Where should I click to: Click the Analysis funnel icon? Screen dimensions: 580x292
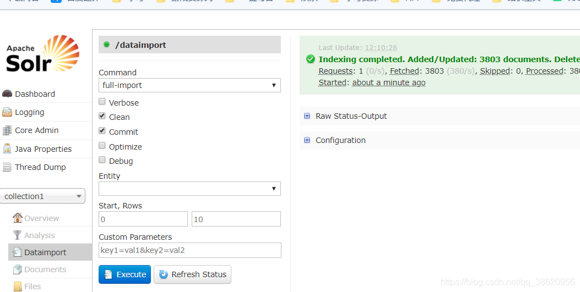point(18,235)
